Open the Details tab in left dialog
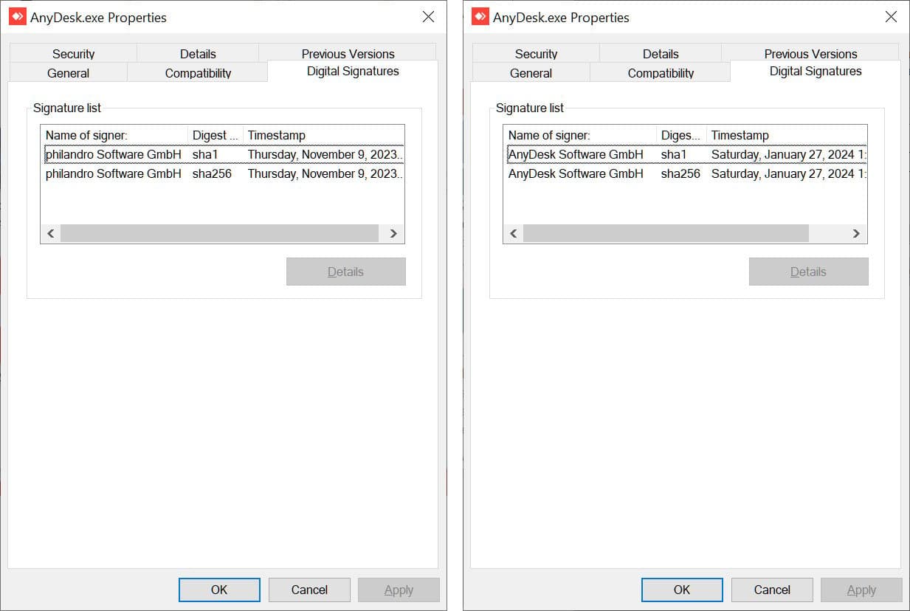Screen dimensions: 910x611 (x=198, y=53)
